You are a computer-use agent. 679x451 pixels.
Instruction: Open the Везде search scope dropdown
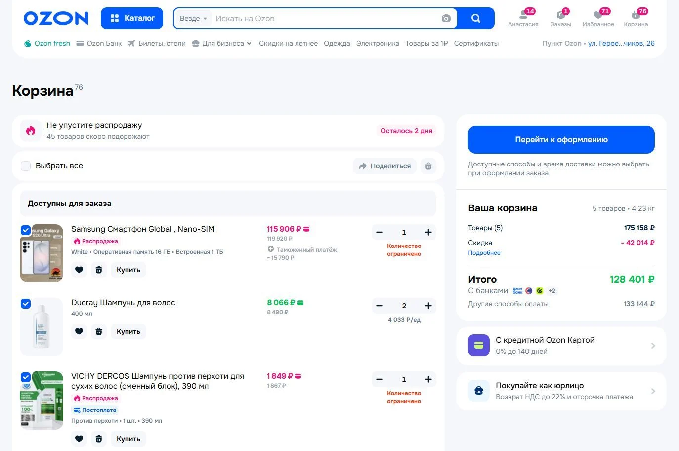click(x=193, y=18)
